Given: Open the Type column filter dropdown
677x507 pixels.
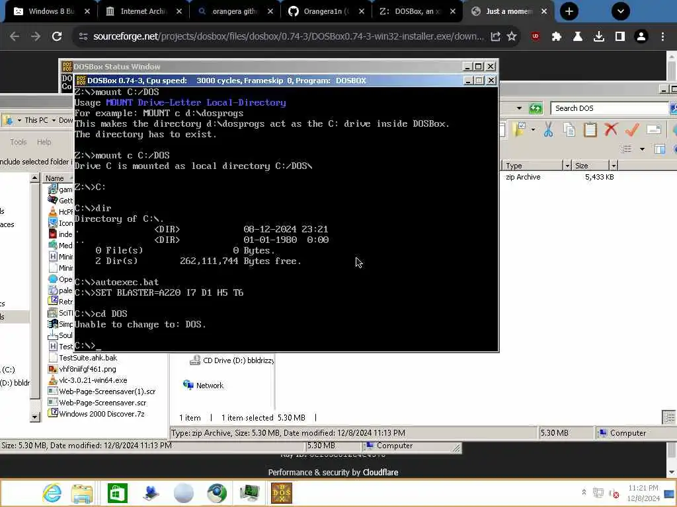Looking at the screenshot, I should click(x=567, y=166).
